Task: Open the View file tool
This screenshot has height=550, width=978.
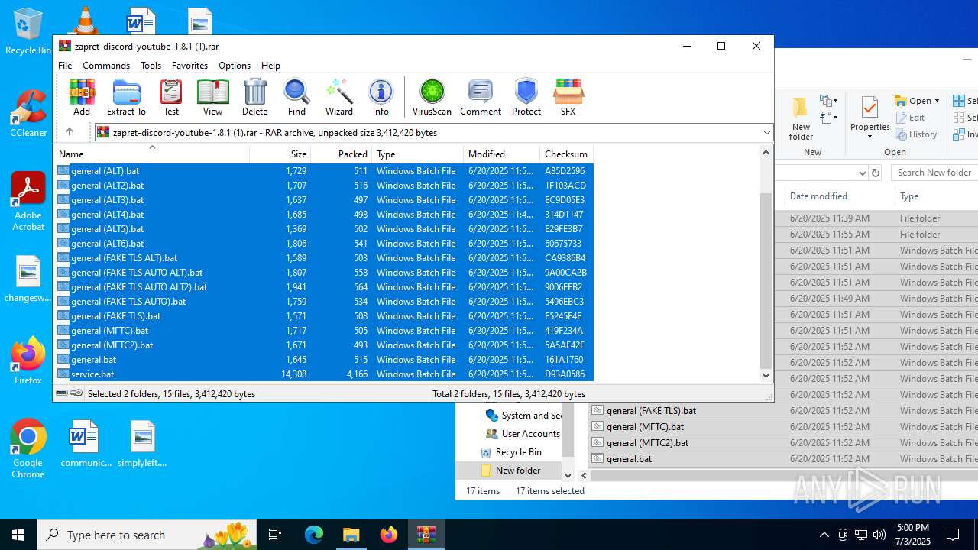Action: [212, 97]
